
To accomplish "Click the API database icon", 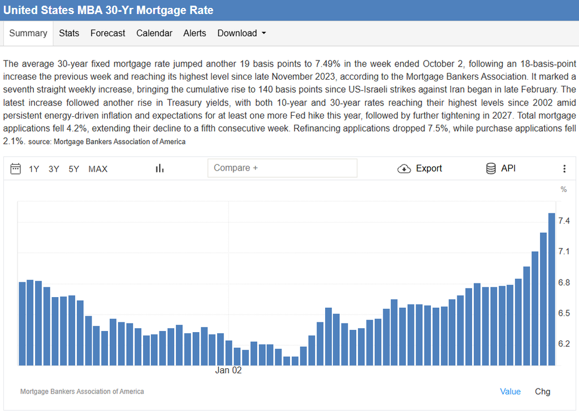I will click(x=491, y=168).
